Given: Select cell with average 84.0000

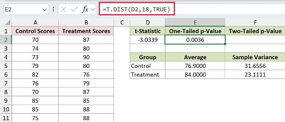Looking at the screenshot, I should [x=195, y=75].
